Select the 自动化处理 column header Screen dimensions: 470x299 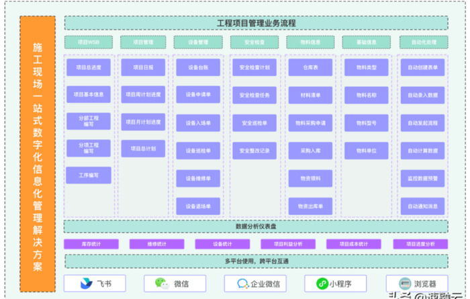[424, 42]
